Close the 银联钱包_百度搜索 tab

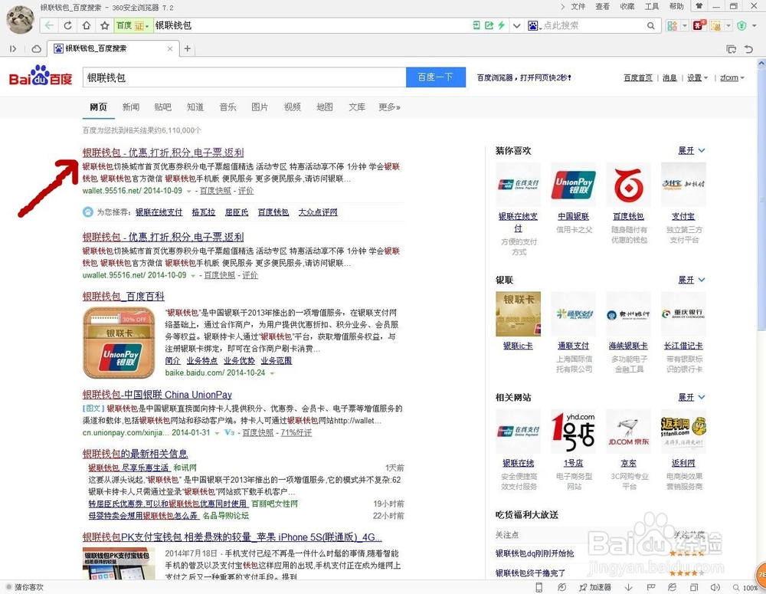(x=169, y=48)
